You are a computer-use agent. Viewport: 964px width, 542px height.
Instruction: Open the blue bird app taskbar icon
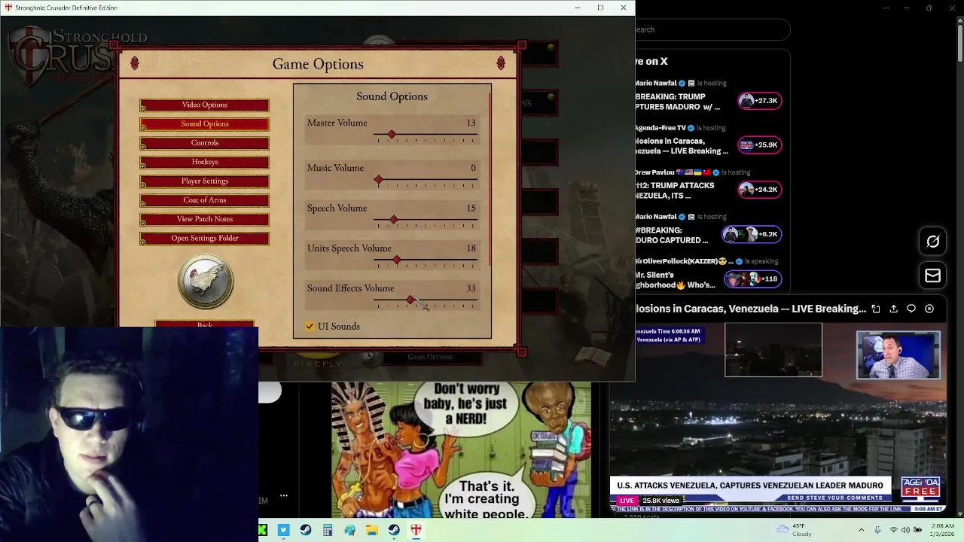pos(284,531)
